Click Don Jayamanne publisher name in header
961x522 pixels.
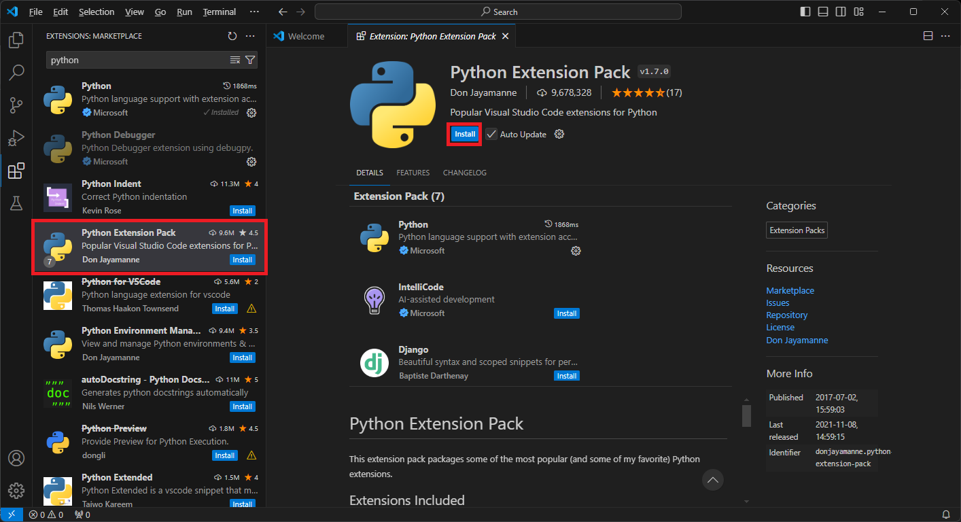483,92
